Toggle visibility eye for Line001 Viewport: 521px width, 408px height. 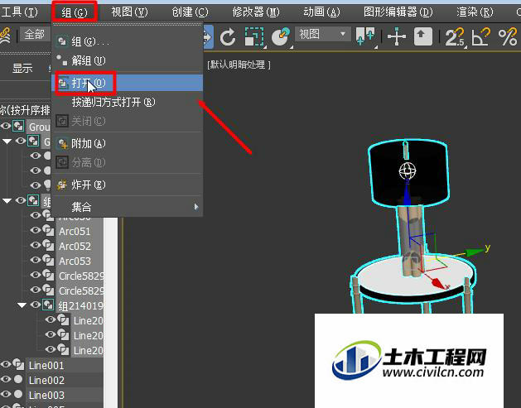click(x=6, y=364)
